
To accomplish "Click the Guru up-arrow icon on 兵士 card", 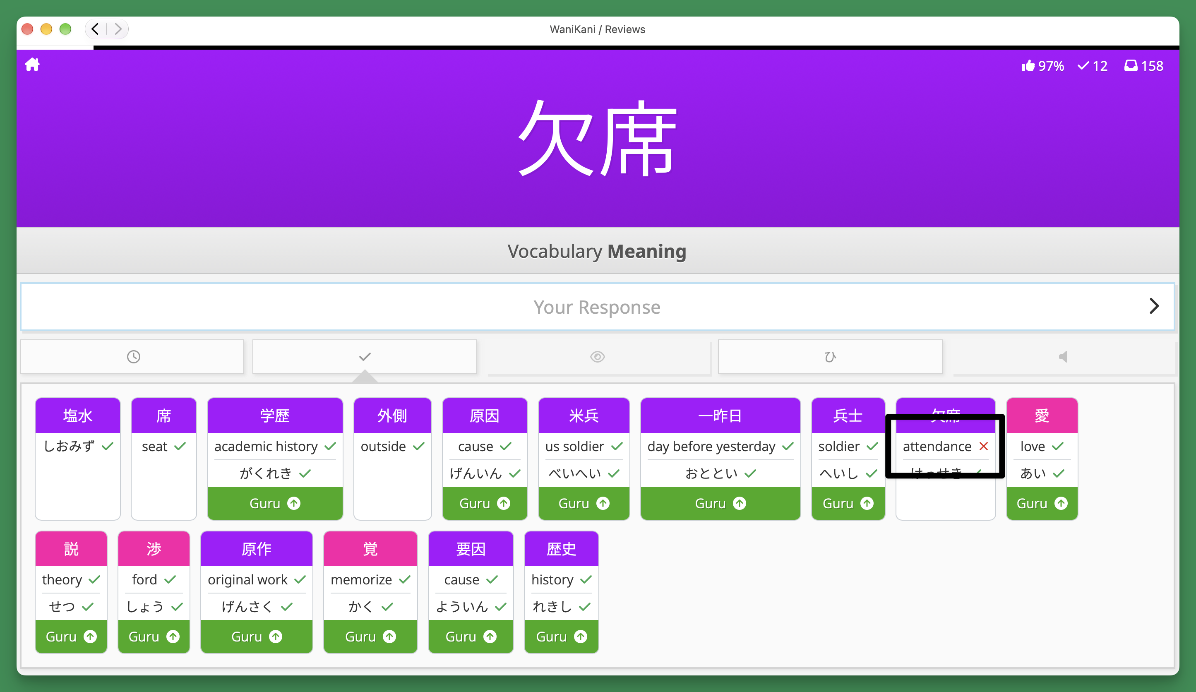I will [867, 503].
